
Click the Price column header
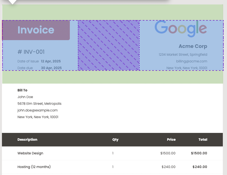pos(171,140)
